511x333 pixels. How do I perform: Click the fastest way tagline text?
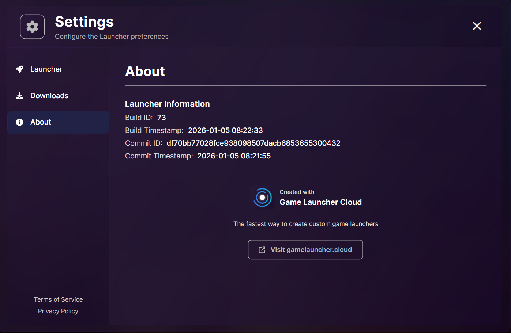[x=306, y=224]
